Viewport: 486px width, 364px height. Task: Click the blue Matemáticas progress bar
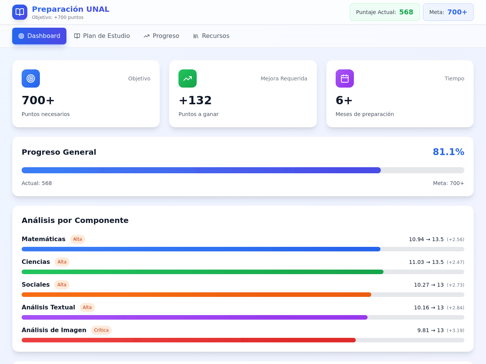(x=243, y=249)
